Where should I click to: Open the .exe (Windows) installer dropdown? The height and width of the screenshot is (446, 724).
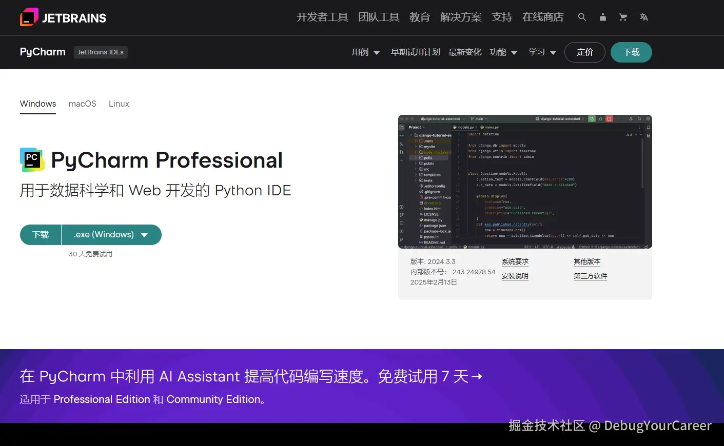click(x=111, y=235)
